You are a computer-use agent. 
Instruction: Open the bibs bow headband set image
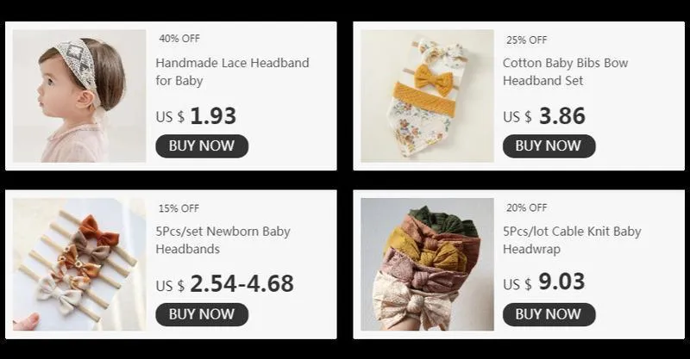click(427, 96)
